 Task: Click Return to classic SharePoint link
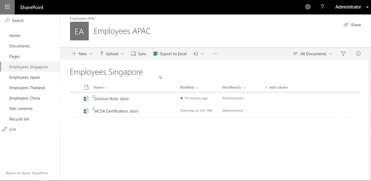(x=27, y=173)
